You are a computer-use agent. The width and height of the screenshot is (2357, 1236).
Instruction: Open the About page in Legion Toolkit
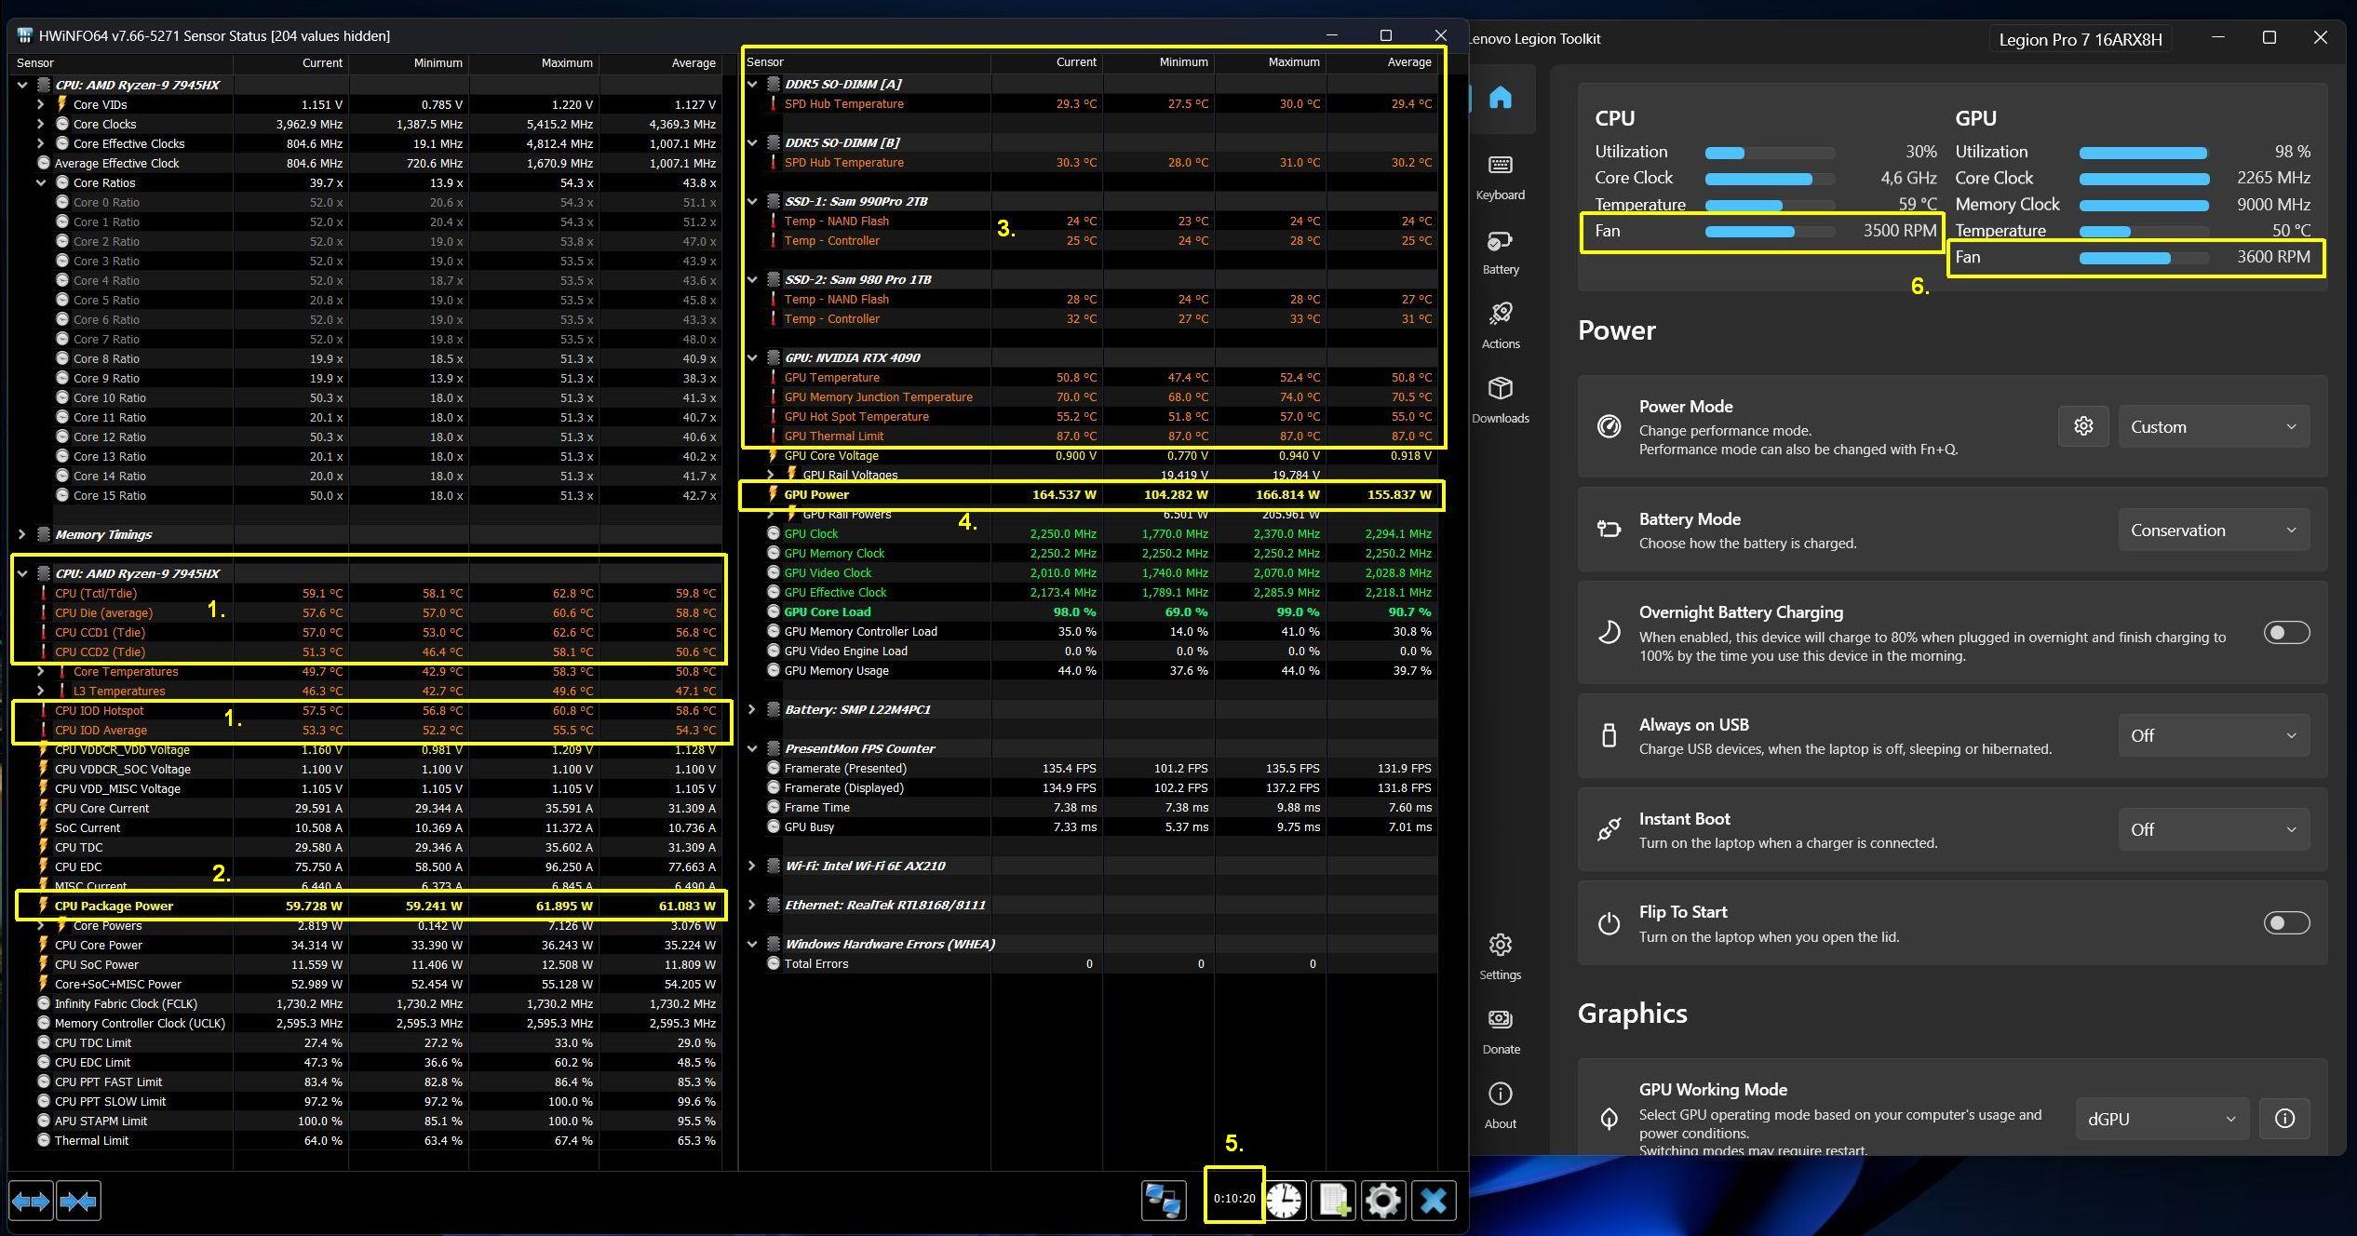1500,1106
